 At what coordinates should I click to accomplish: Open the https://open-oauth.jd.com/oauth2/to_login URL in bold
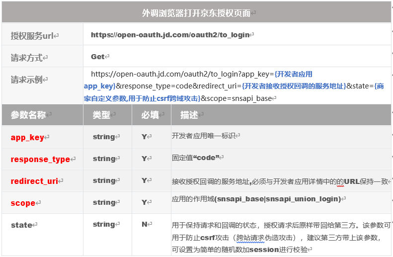coord(170,35)
